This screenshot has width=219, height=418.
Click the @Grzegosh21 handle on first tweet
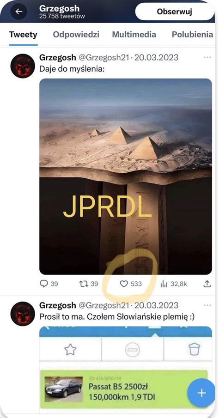point(103,58)
